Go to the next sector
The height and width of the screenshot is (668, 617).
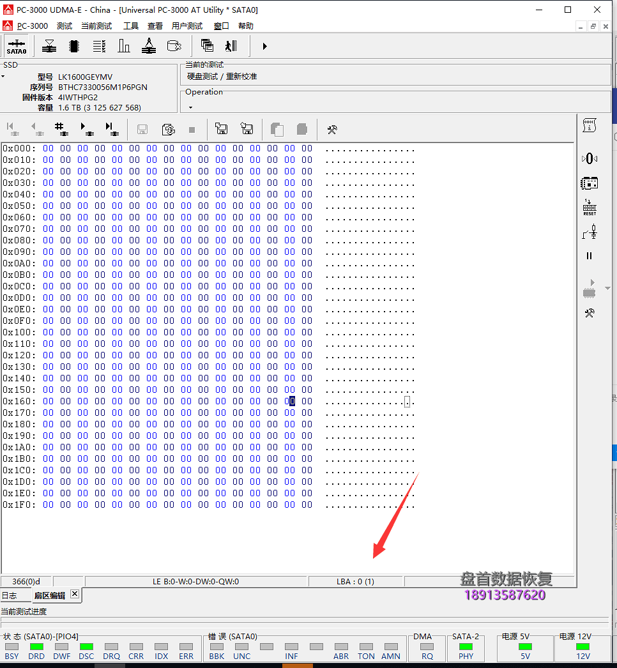tap(86, 129)
